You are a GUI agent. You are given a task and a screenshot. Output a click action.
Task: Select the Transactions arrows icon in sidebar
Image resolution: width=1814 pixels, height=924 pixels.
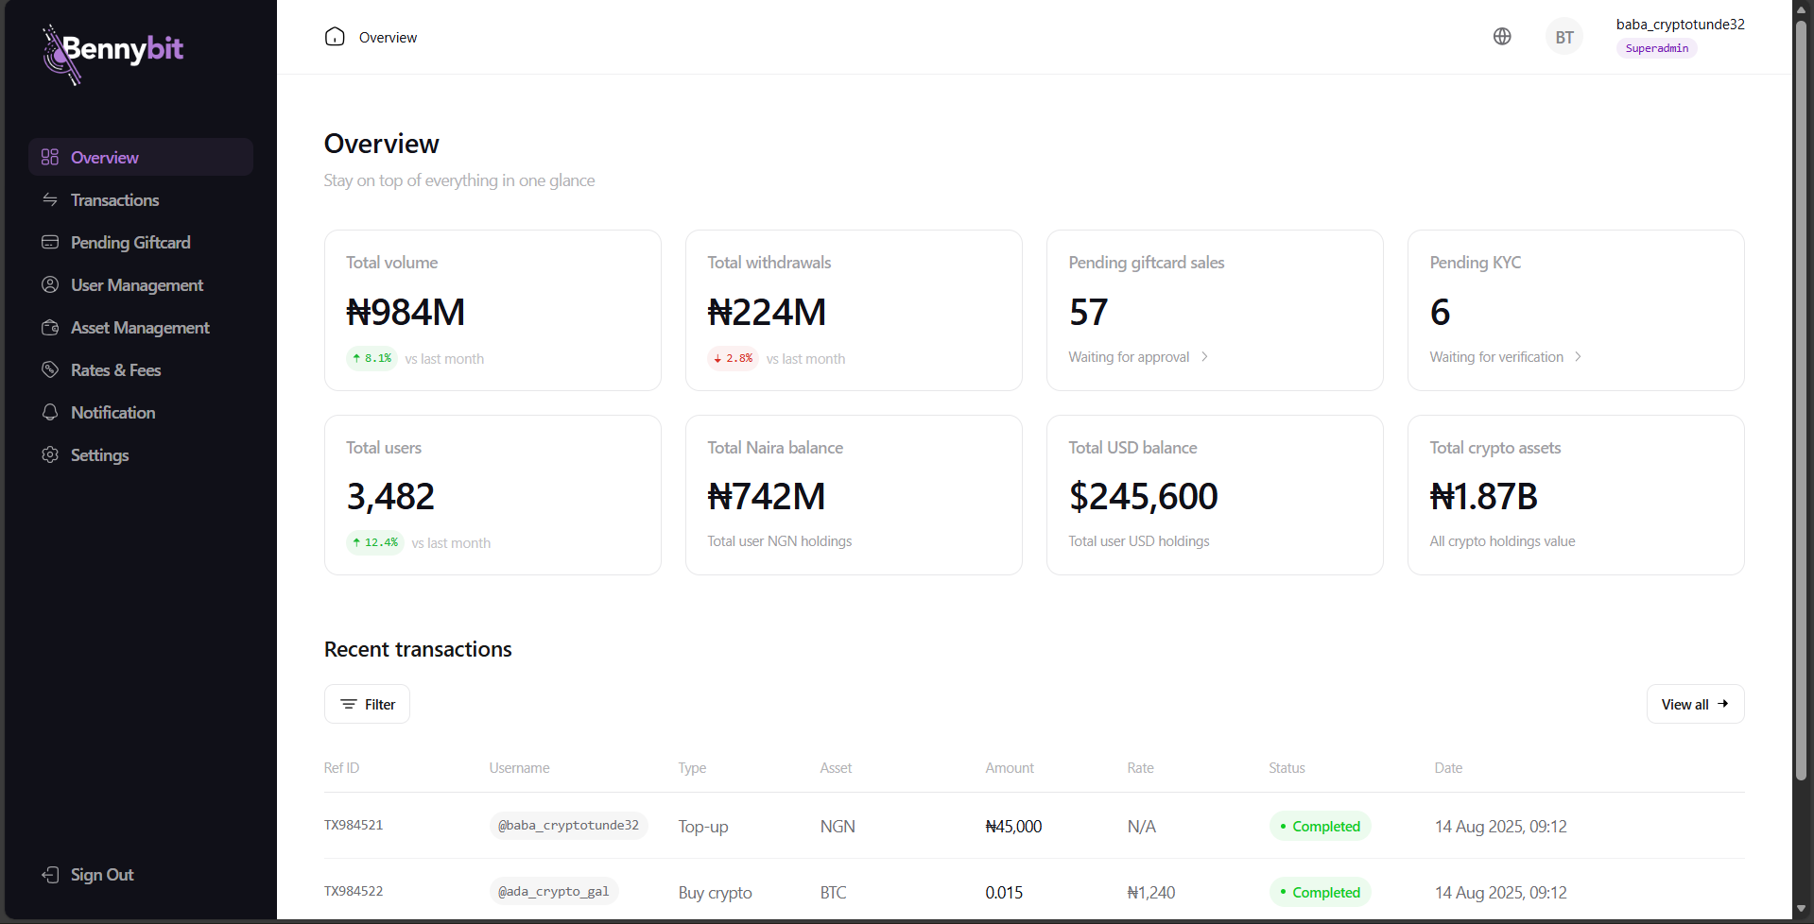(x=50, y=199)
